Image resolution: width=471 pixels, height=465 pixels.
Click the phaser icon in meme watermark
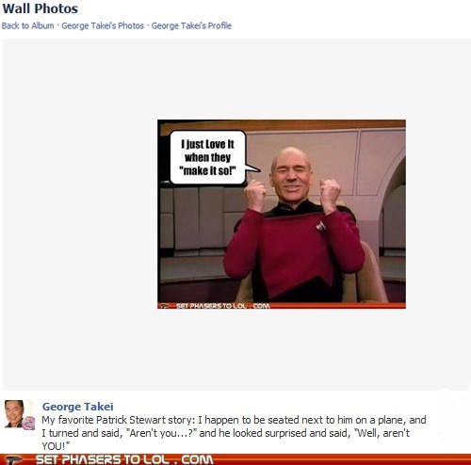point(164,306)
